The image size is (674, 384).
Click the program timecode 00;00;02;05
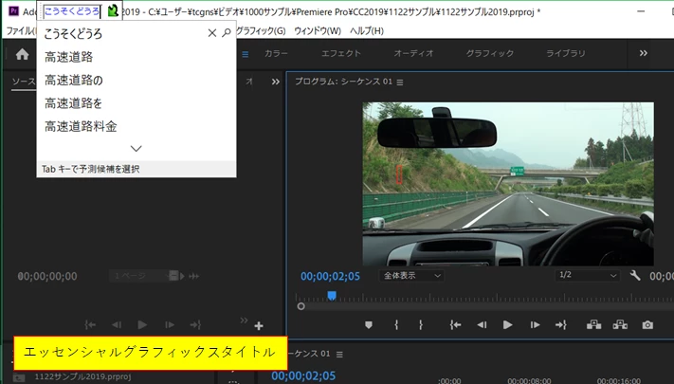(330, 276)
